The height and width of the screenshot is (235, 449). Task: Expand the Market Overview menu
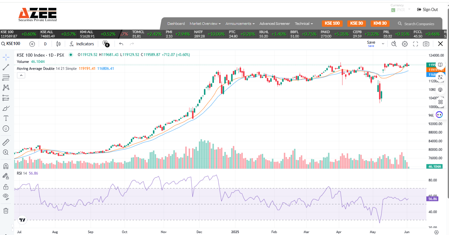[x=205, y=24]
